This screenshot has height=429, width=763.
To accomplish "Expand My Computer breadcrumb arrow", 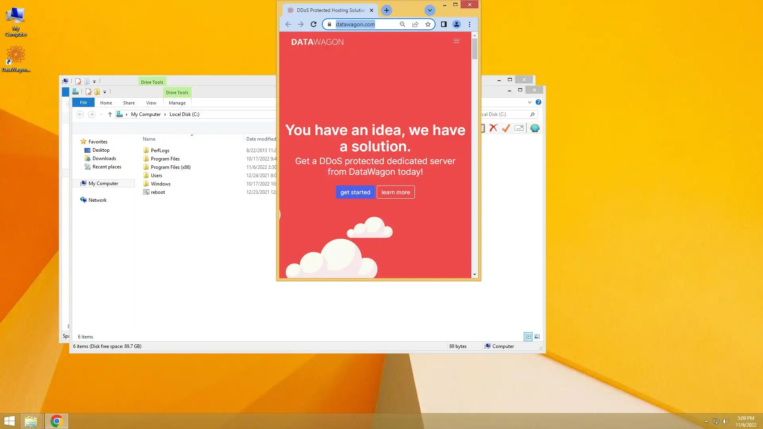I will pyautogui.click(x=165, y=114).
